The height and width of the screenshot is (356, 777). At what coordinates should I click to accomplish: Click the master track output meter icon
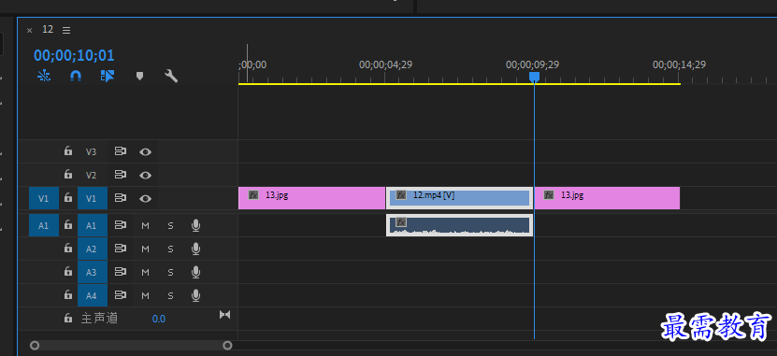click(x=225, y=314)
